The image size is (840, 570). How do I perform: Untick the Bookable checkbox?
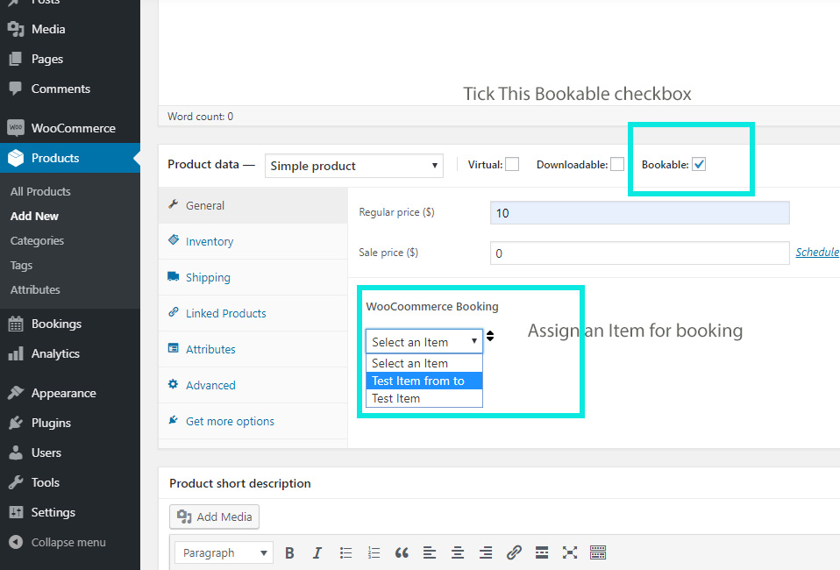pyautogui.click(x=699, y=164)
